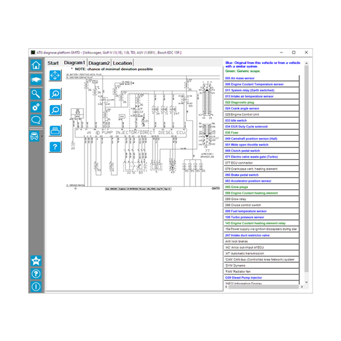The height and width of the screenshot is (341, 341).
Task: Select 036 Fuse entry
Action: point(261,132)
